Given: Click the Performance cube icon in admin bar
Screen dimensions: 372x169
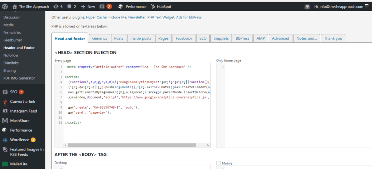Looking at the screenshot, I should pyautogui.click(x=121, y=7).
